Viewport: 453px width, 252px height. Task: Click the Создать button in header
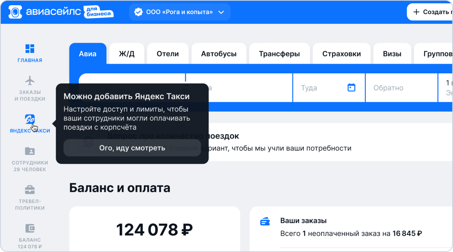tap(431, 12)
